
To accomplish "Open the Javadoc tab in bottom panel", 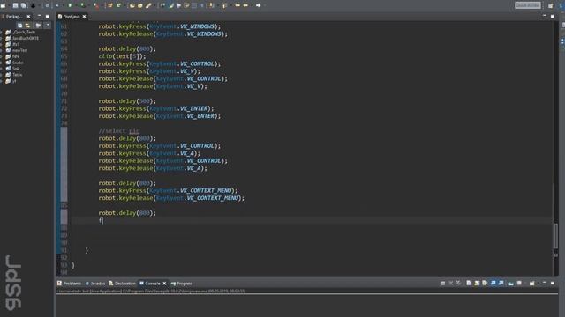I will coord(95,284).
